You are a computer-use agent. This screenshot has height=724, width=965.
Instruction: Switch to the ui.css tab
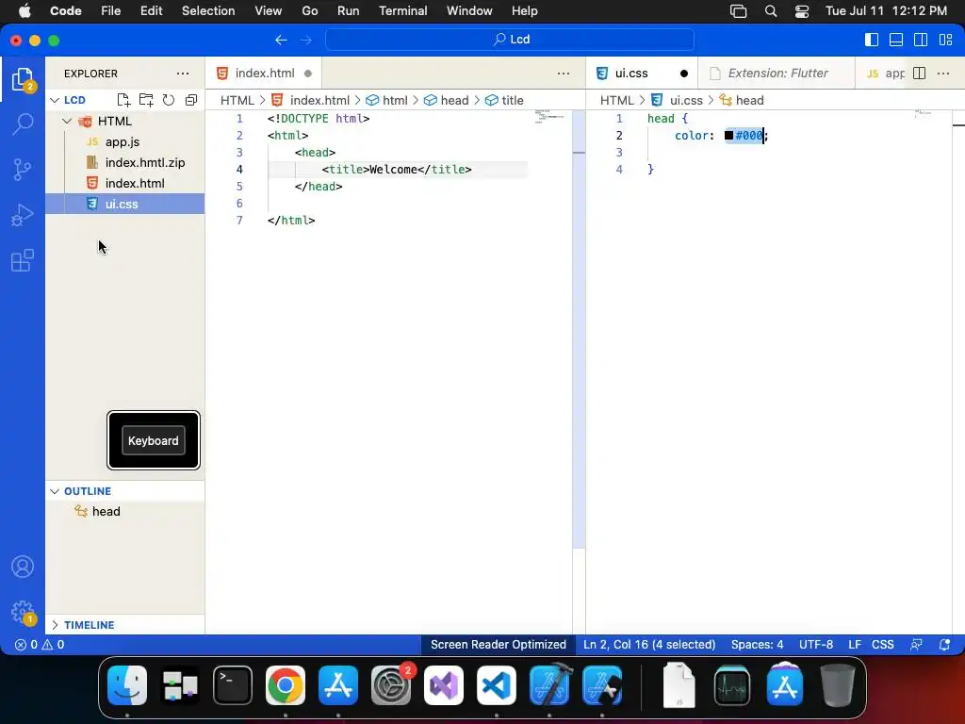tap(642, 74)
